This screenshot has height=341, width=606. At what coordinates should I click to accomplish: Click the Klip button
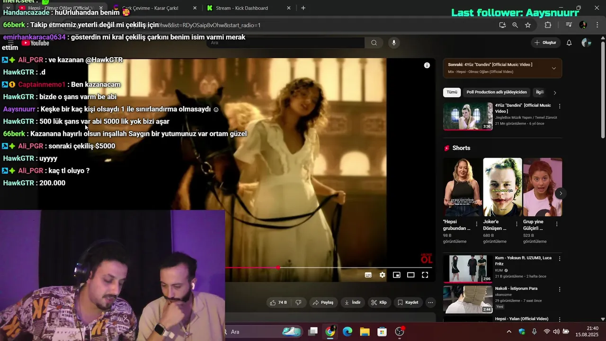[379, 302]
